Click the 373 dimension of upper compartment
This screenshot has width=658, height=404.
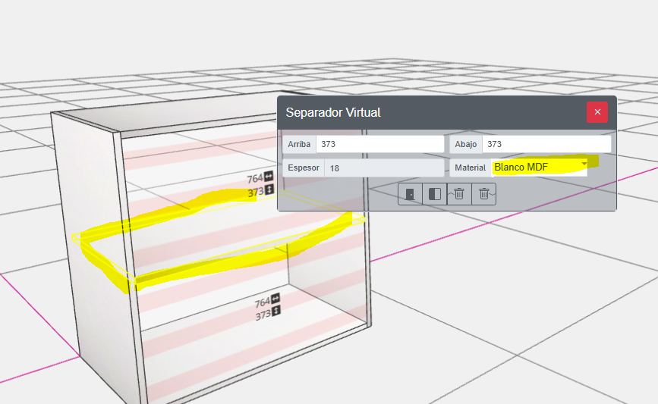click(256, 193)
